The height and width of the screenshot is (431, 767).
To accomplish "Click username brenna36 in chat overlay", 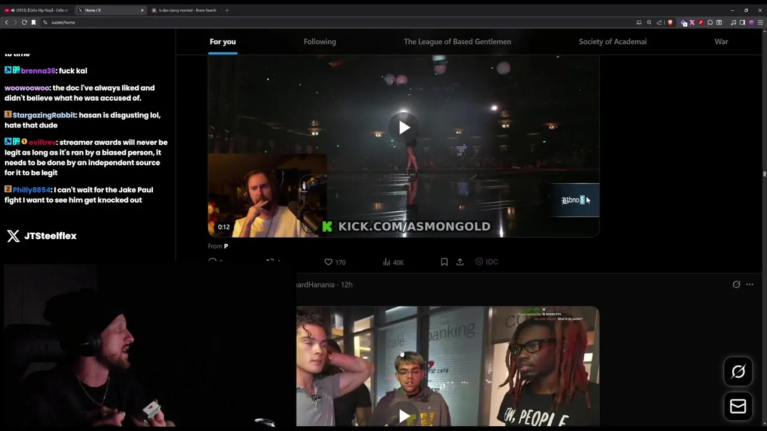I will click(38, 71).
